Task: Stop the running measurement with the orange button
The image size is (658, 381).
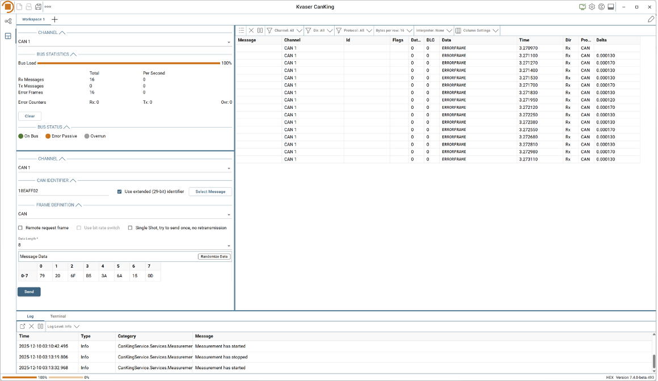Action: point(8,7)
